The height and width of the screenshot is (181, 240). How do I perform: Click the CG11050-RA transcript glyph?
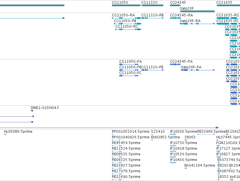pyautogui.click(x=126, y=18)
